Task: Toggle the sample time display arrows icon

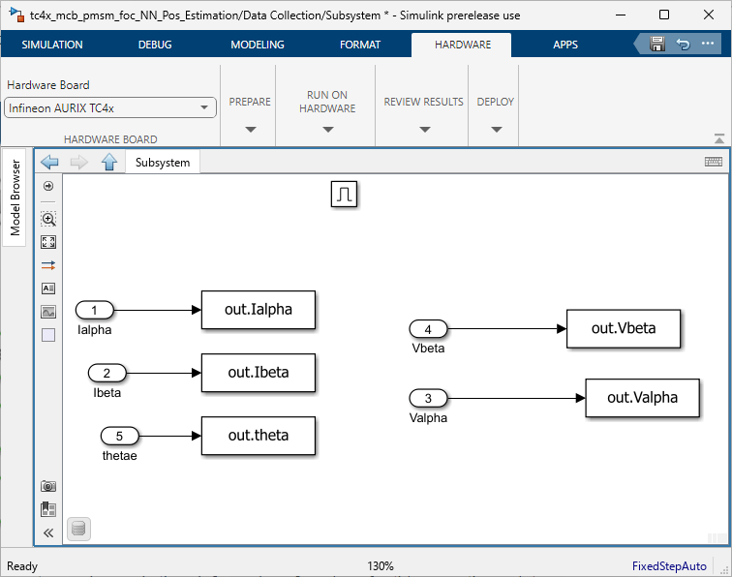Action: pos(48,265)
